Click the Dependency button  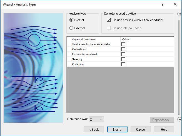(162, 120)
